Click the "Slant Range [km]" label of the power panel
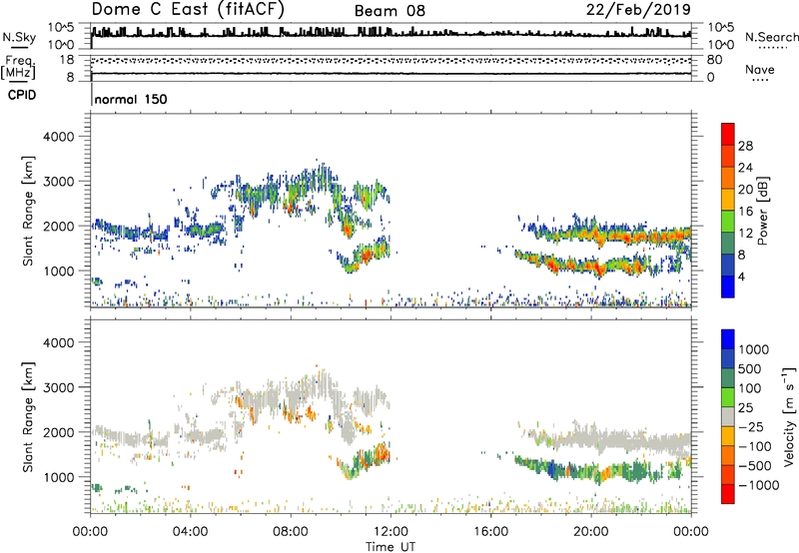This screenshot has width=799, height=553. 28,211
